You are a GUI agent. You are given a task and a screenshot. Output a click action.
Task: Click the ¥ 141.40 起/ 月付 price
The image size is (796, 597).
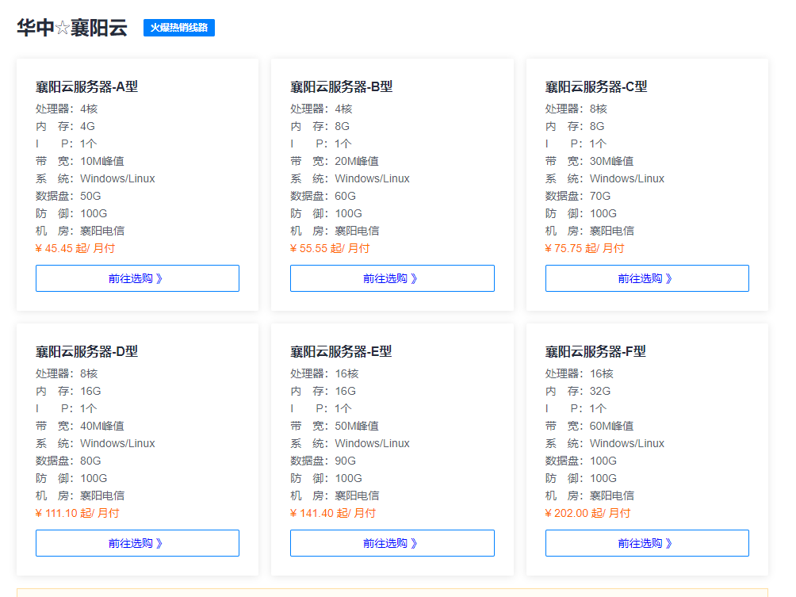pyautogui.click(x=333, y=513)
